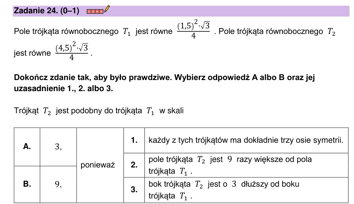Choose justification number 1.

[x=134, y=140]
